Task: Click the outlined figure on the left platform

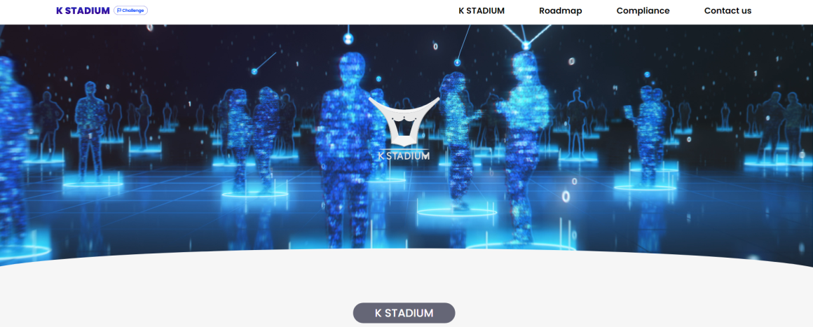Action: tap(90, 131)
